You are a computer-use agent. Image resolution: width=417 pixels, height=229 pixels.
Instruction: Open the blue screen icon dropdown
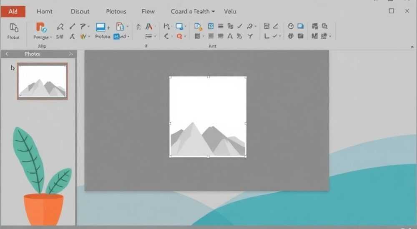186,26
